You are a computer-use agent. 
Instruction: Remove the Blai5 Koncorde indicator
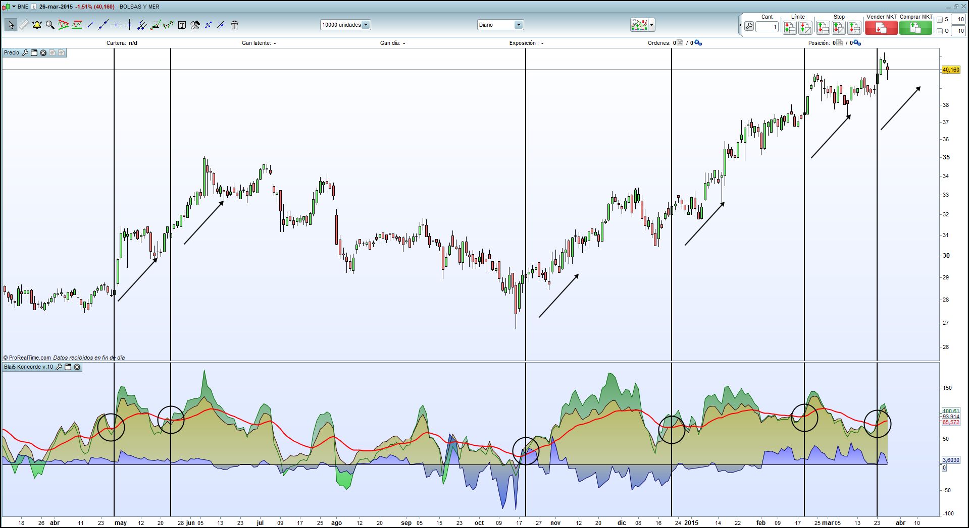point(77,367)
